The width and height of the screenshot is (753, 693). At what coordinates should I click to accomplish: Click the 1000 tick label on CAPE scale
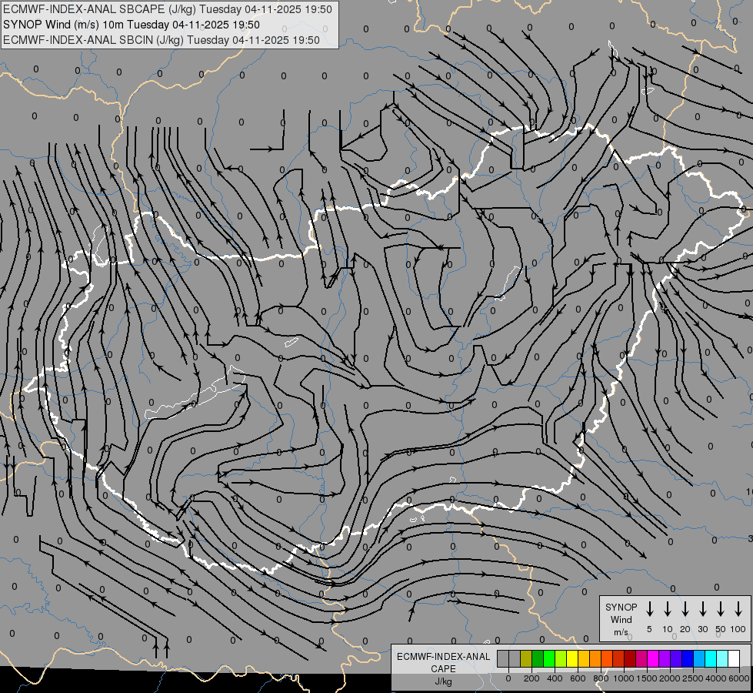(x=624, y=678)
